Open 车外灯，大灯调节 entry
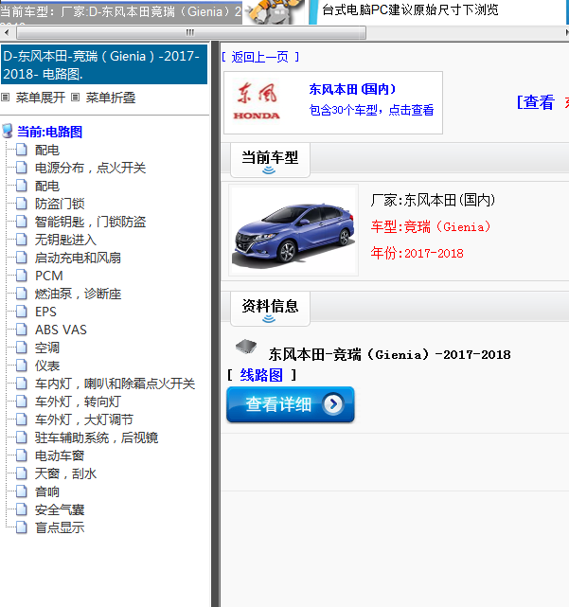Screen dimensions: 569x607 (84, 420)
